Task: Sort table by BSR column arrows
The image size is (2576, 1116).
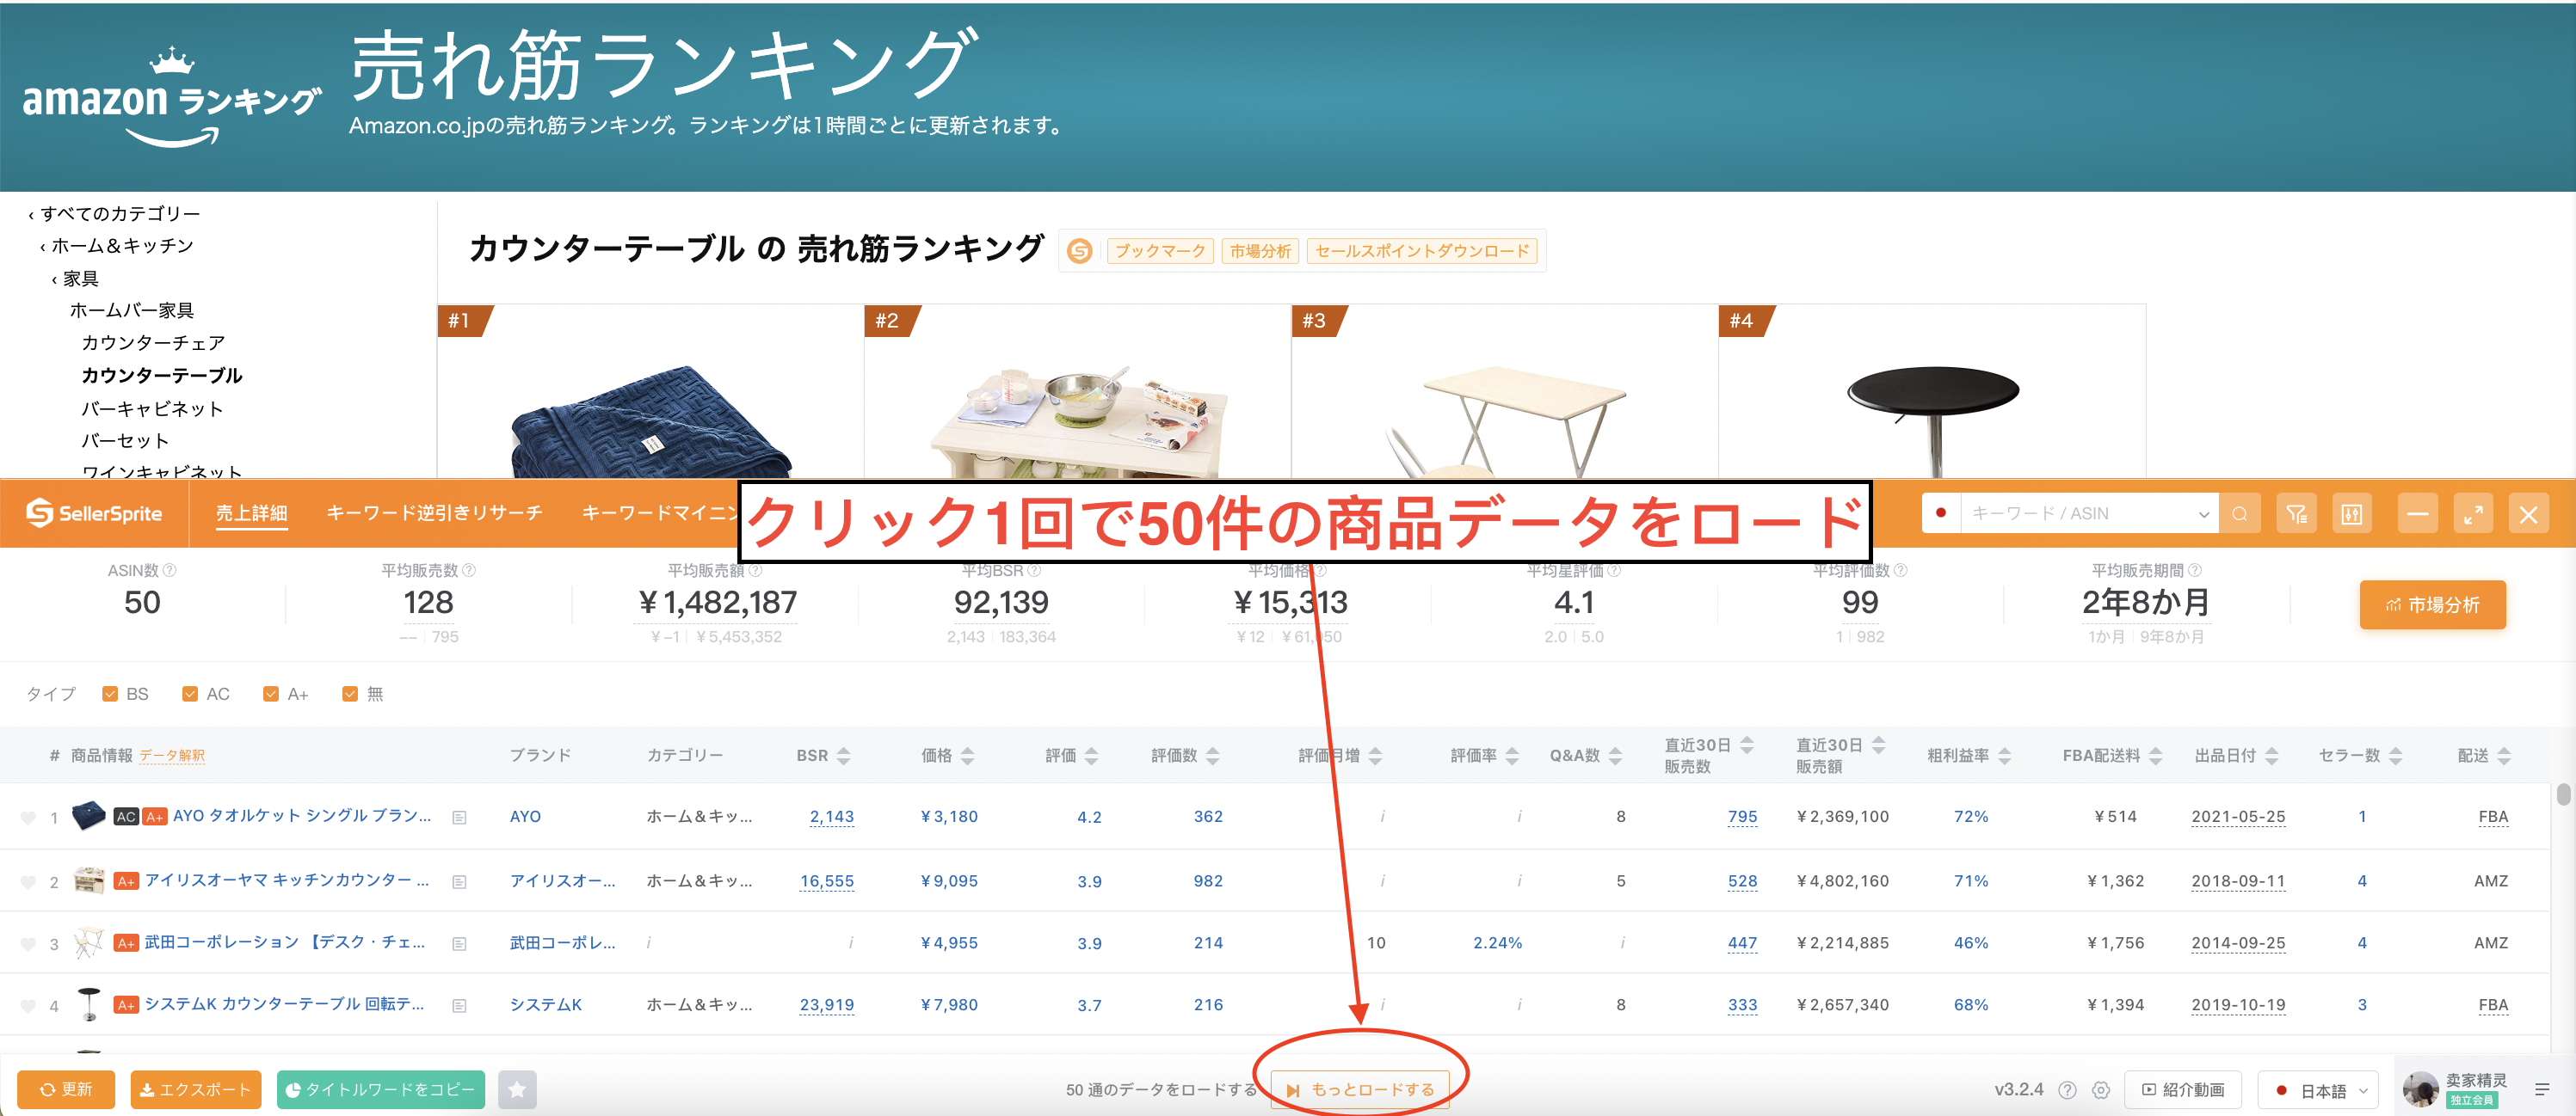Action: (x=844, y=756)
